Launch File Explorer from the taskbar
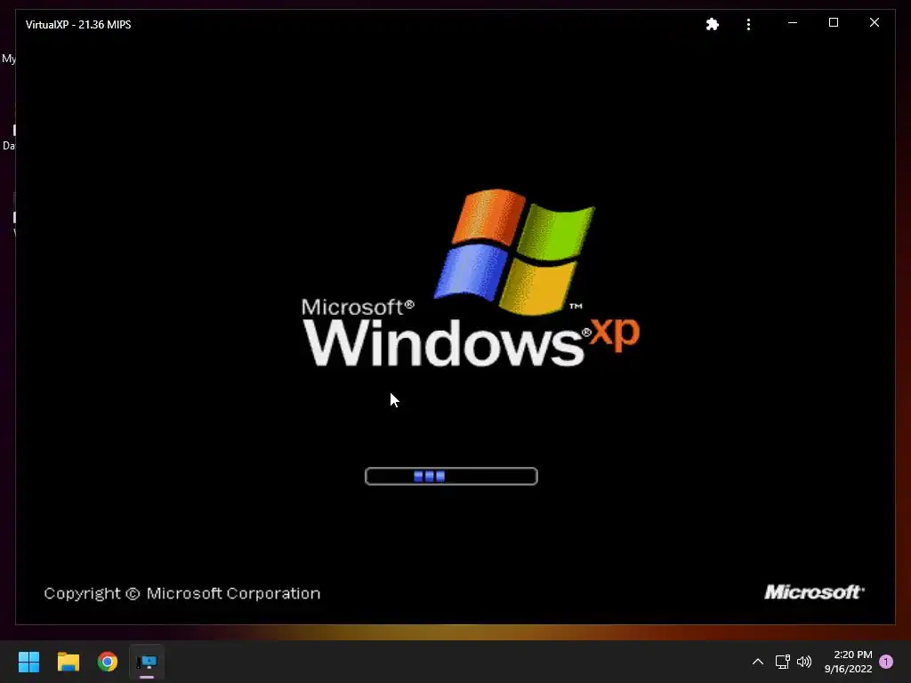The height and width of the screenshot is (683, 911). (x=68, y=662)
